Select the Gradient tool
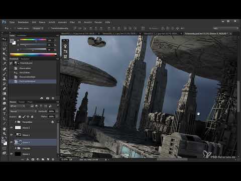Image resolution: width=241 pixels, height=181 pixels. click(x=4, y=94)
